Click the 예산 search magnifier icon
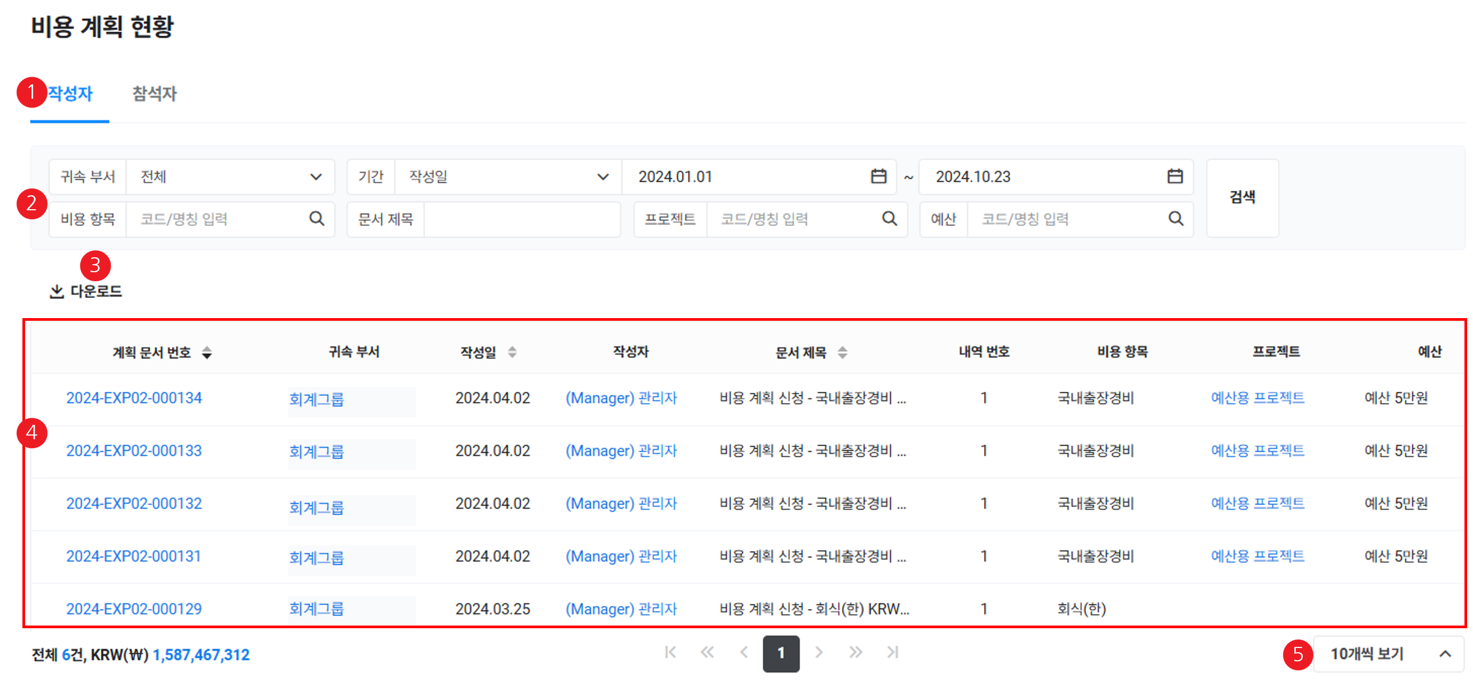Screen dimensions: 1473x688 [x=1176, y=218]
